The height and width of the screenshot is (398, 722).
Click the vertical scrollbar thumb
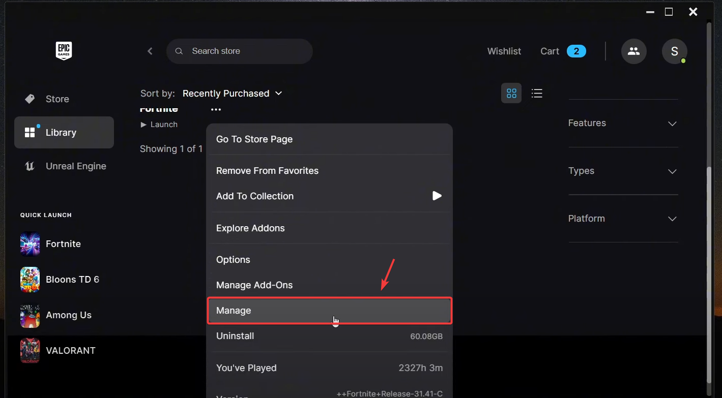[x=709, y=274]
